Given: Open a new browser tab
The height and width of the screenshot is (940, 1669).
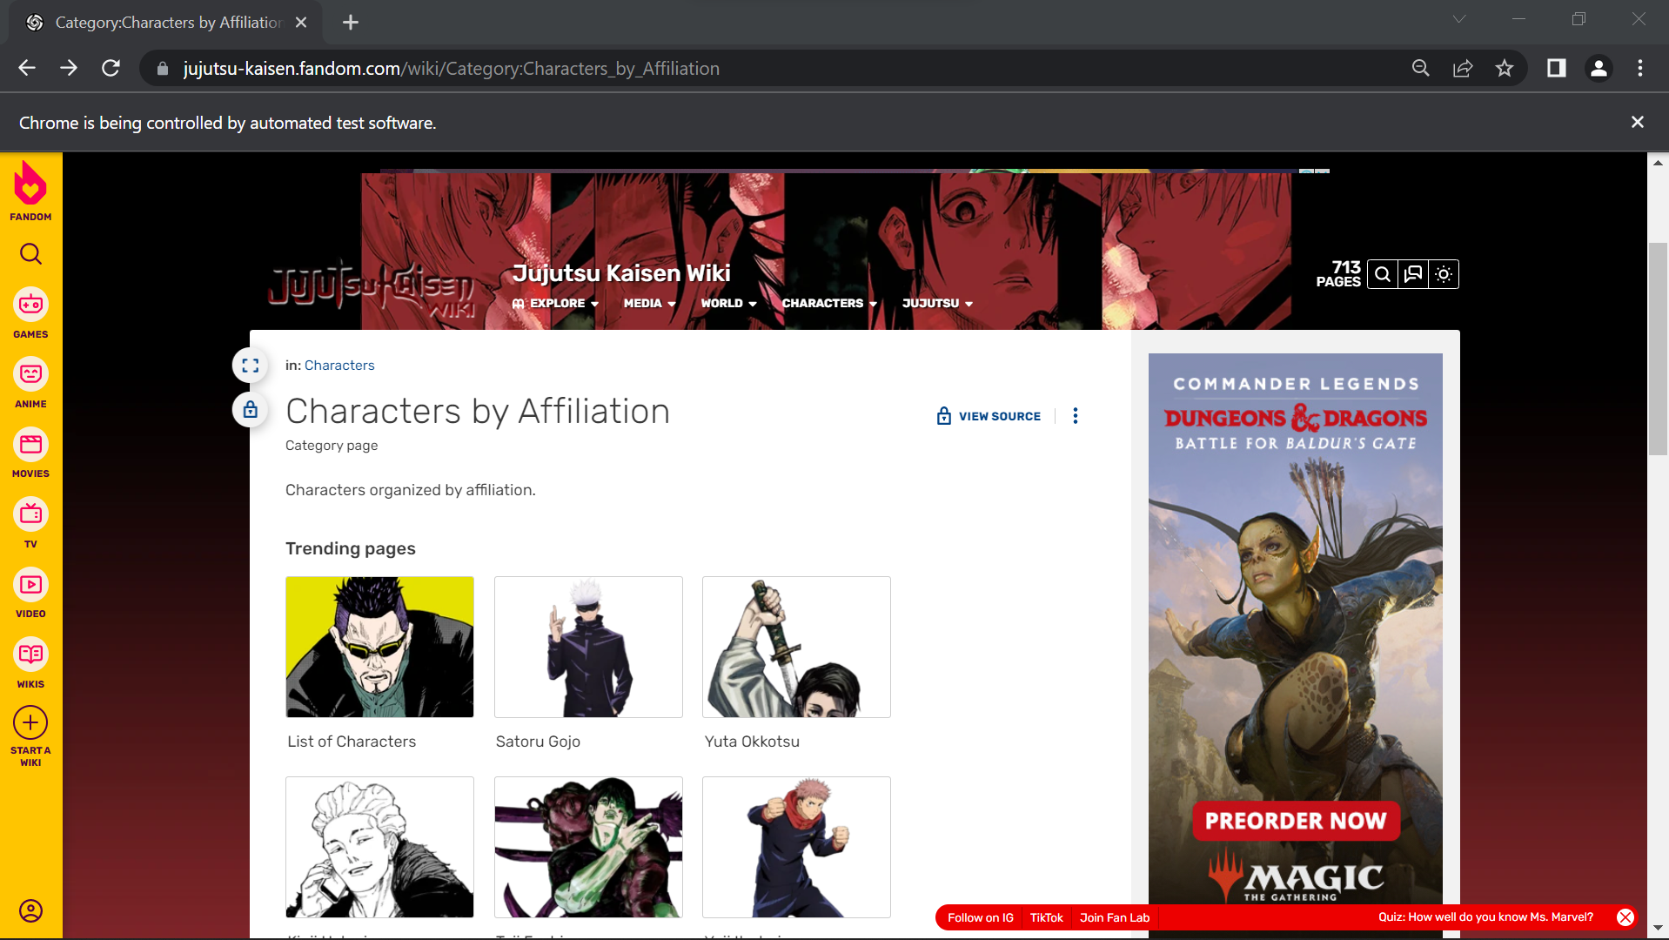Looking at the screenshot, I should 351,23.
